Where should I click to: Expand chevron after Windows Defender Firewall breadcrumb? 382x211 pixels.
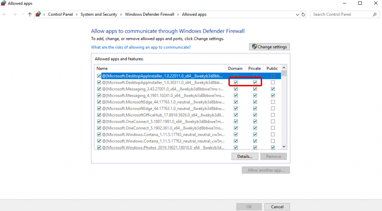178,15
